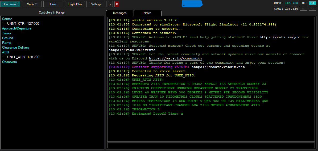Image resolution: width=318 pixels, height=151 pixels.
Task: Minimize vPilot with the dash button
Action: click(x=110, y=4)
